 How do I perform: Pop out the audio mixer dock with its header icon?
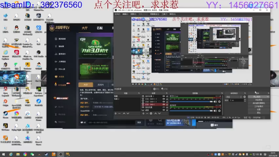click(x=222, y=93)
